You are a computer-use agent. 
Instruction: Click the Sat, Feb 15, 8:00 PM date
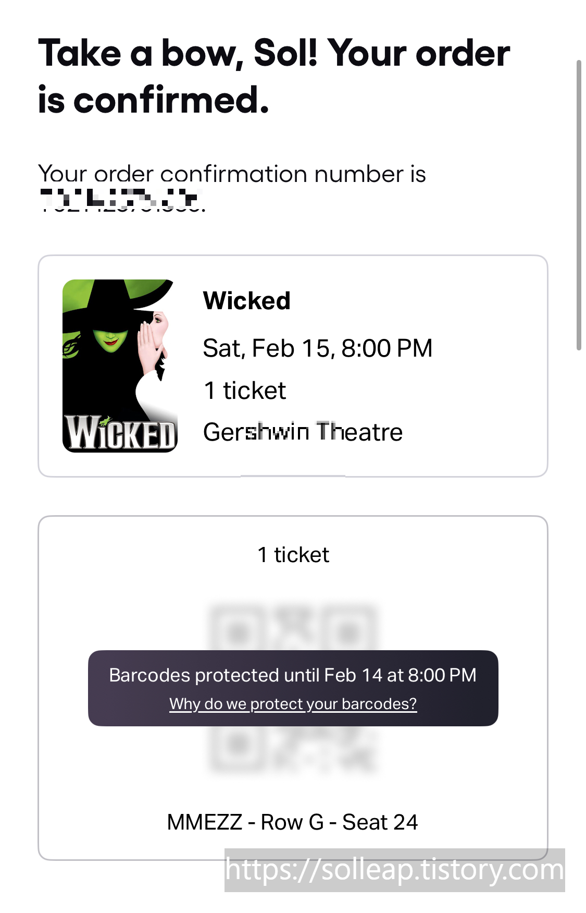[x=318, y=348]
